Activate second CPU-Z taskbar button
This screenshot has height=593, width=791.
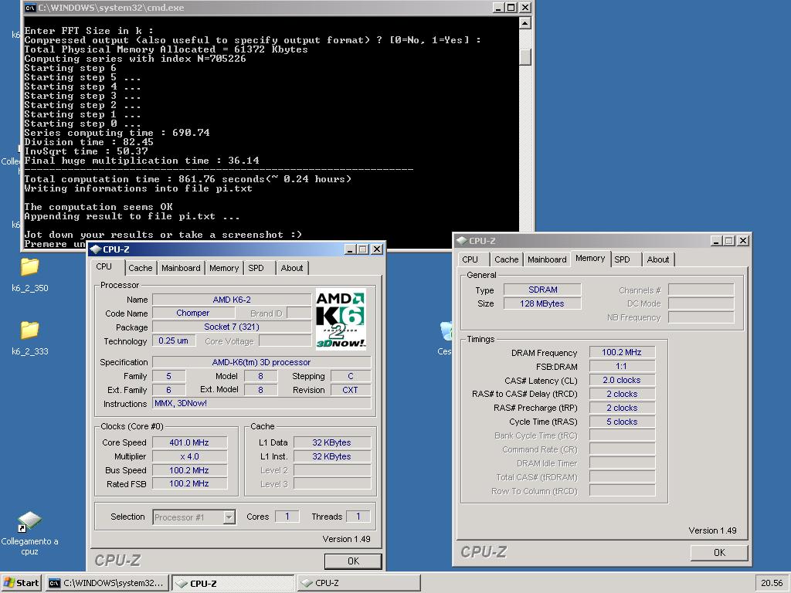(x=358, y=583)
